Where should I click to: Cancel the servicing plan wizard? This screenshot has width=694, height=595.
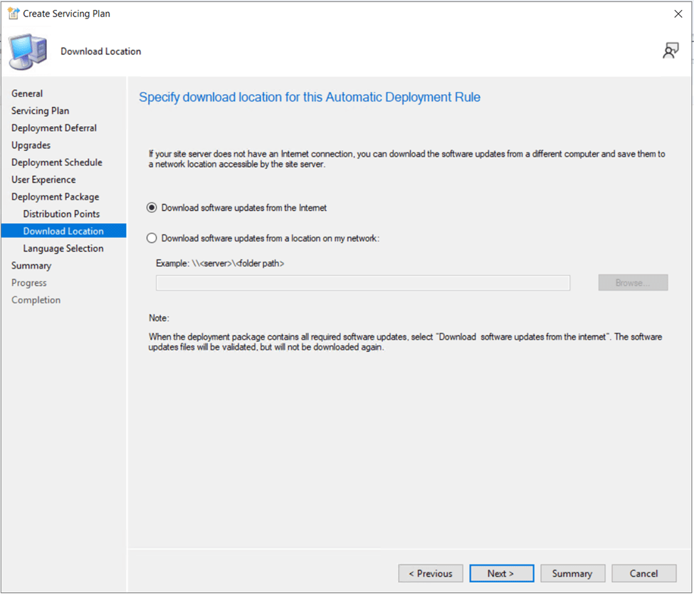(x=643, y=574)
